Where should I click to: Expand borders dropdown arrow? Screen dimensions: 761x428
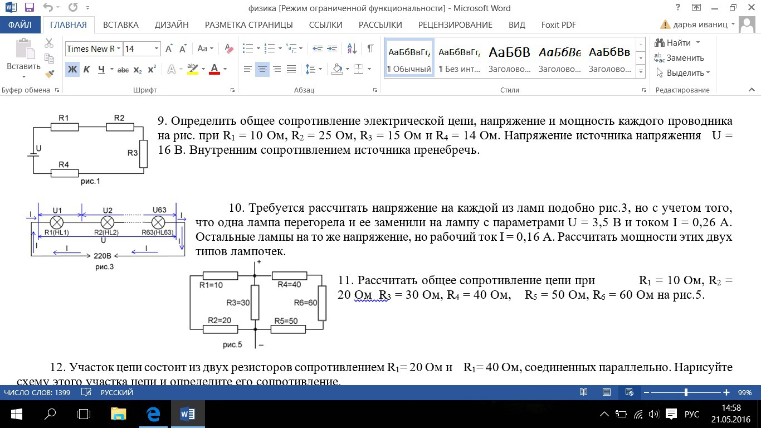tap(370, 70)
